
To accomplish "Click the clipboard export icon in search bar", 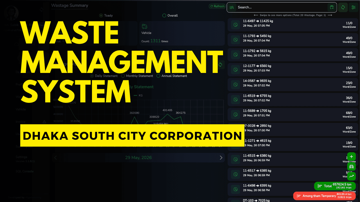I will tap(332, 7).
